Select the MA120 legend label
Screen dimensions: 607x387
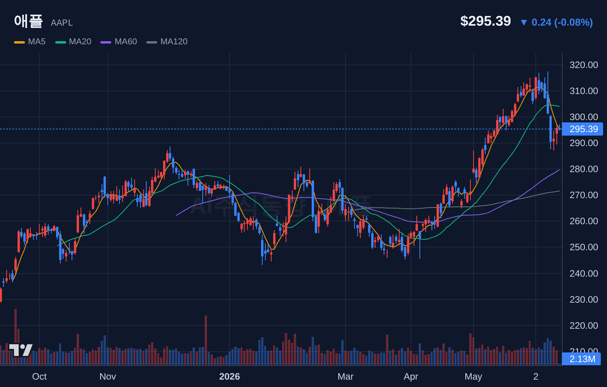174,42
